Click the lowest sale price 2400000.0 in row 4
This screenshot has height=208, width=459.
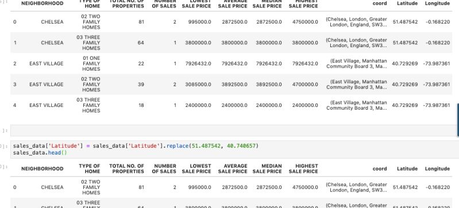(198, 105)
